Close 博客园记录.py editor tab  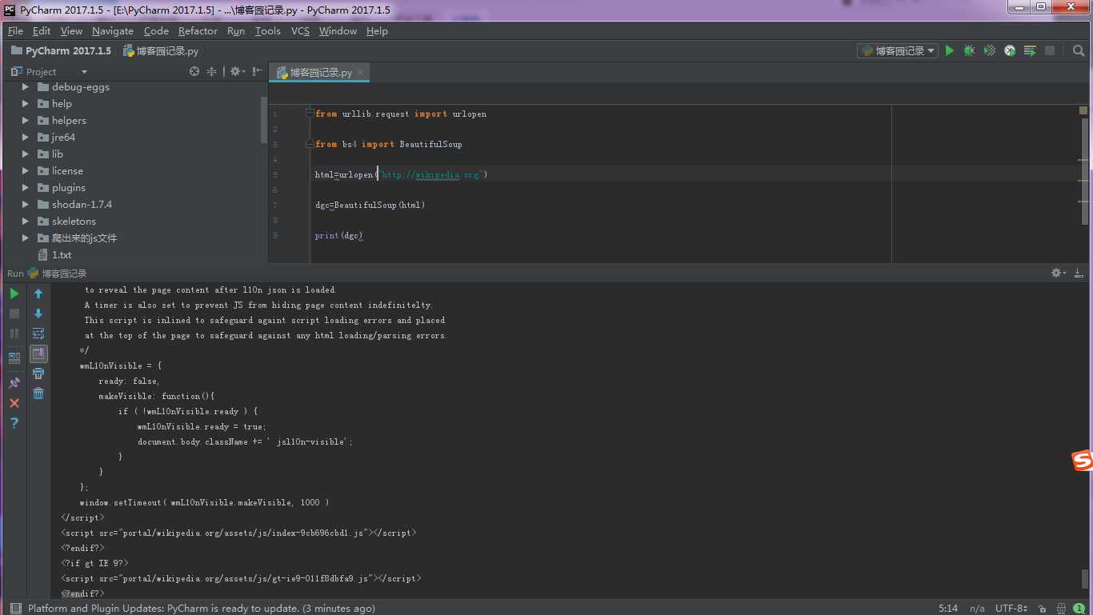pyautogui.click(x=361, y=72)
